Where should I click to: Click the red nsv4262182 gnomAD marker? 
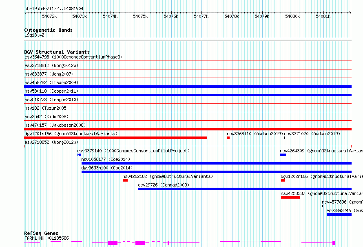point(125,180)
